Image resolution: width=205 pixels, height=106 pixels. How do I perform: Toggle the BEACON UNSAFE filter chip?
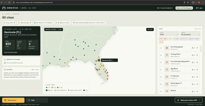click(194, 39)
